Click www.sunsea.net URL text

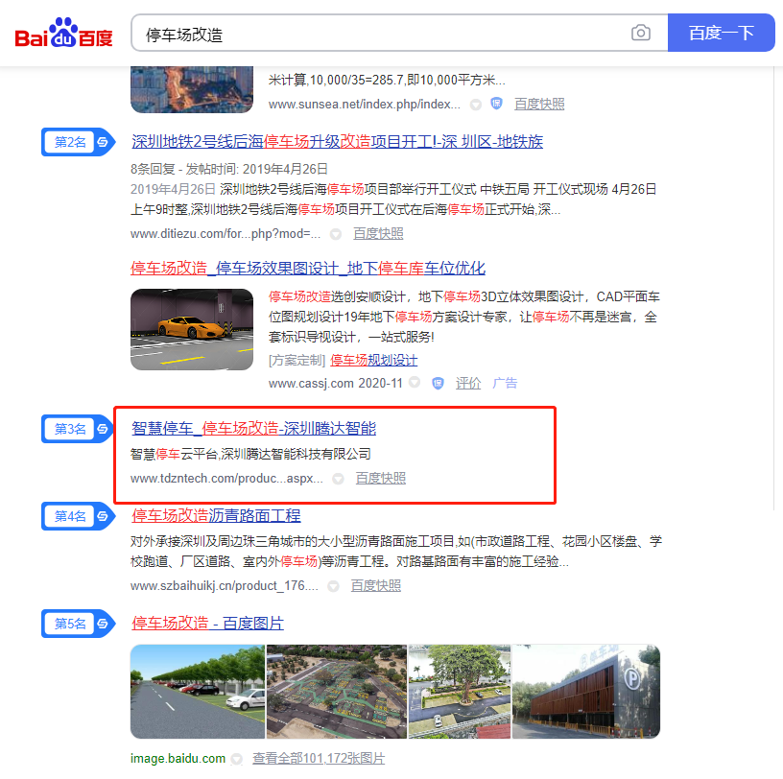365,104
